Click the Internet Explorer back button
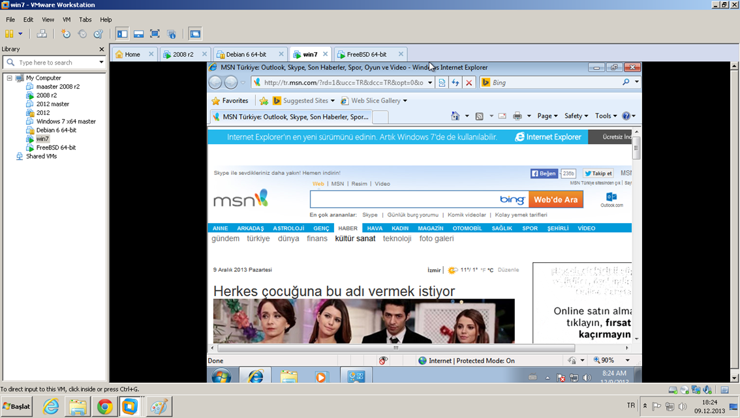Screen dimensions: 740x418 coord(215,83)
